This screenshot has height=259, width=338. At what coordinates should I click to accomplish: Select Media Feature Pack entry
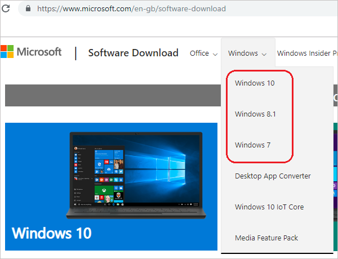point(266,238)
